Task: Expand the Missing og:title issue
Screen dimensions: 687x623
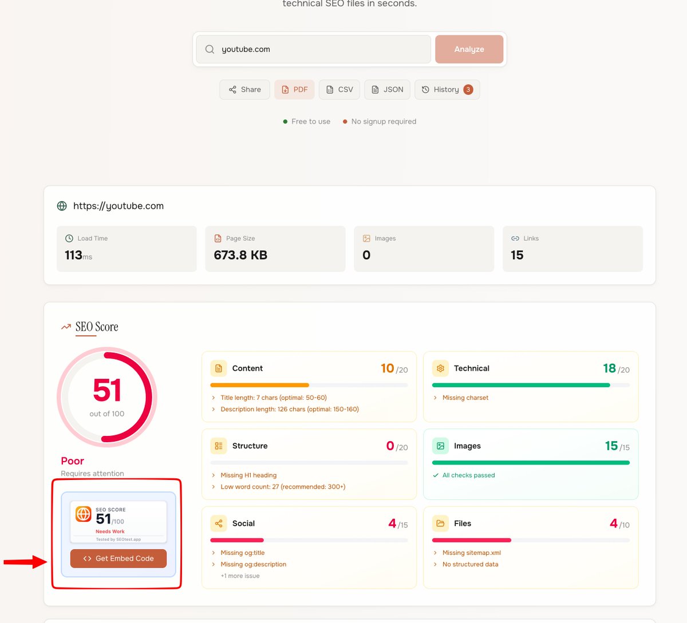Action: [x=238, y=553]
